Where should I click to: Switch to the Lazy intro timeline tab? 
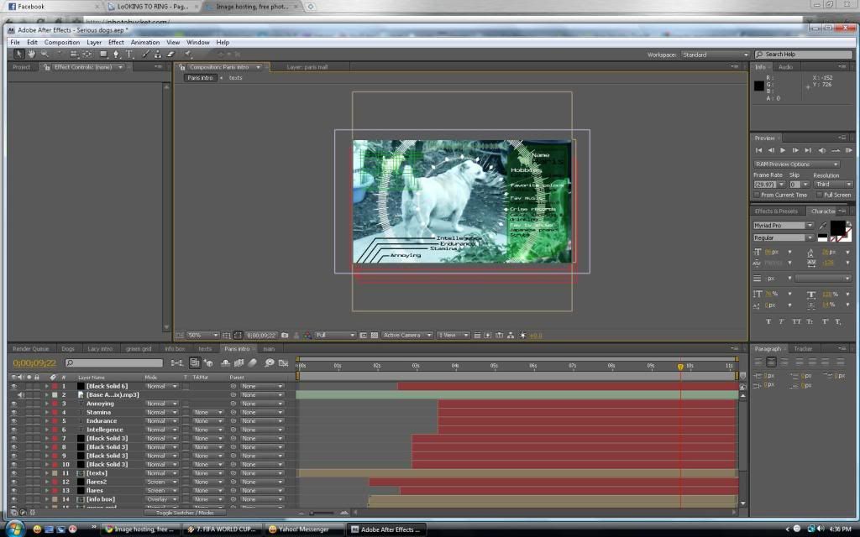(x=100, y=348)
